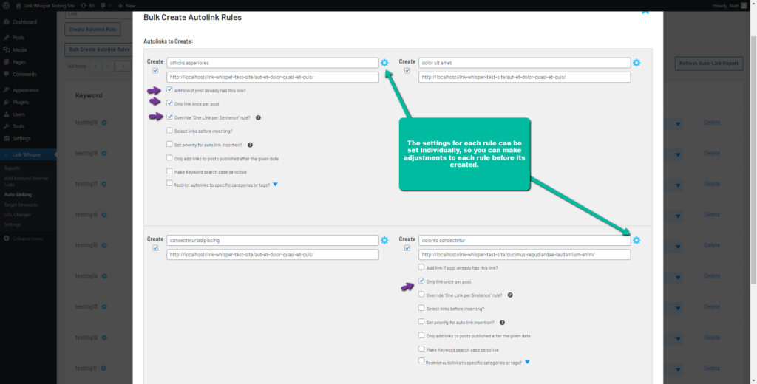The height and width of the screenshot is (384, 757).
Task: Open the dropdown arrow in testing17 row
Action: tap(679, 186)
